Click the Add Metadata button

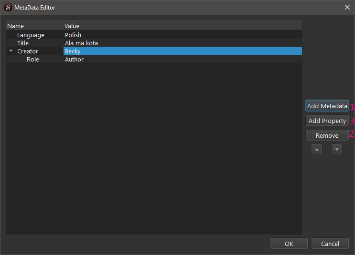click(327, 106)
